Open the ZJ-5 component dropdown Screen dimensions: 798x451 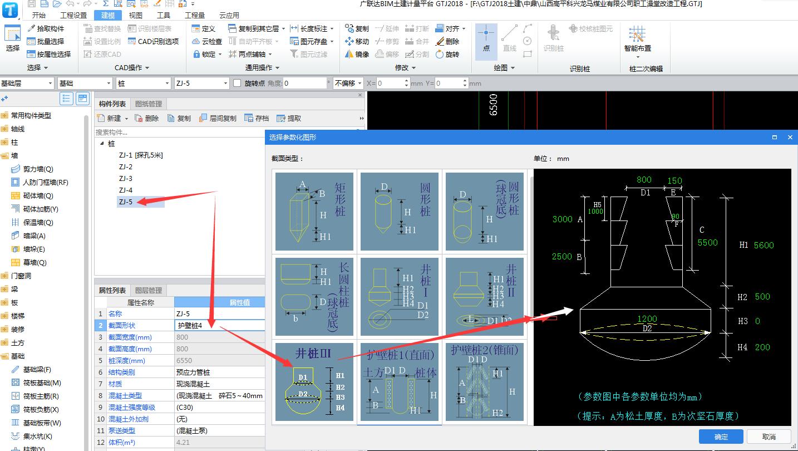tap(201, 83)
